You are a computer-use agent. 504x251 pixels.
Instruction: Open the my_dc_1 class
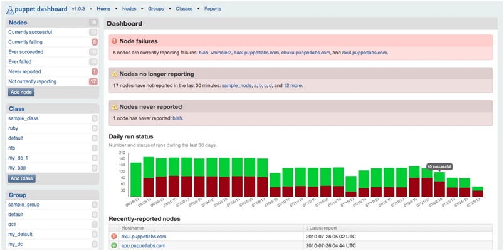(18, 158)
